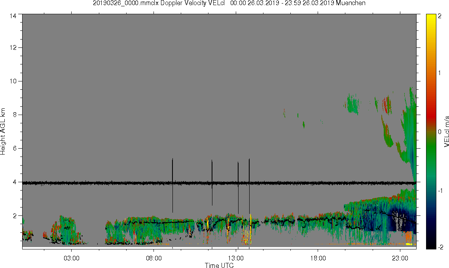
Task: Click the green cloud patch near 9 km
Action: [352, 104]
